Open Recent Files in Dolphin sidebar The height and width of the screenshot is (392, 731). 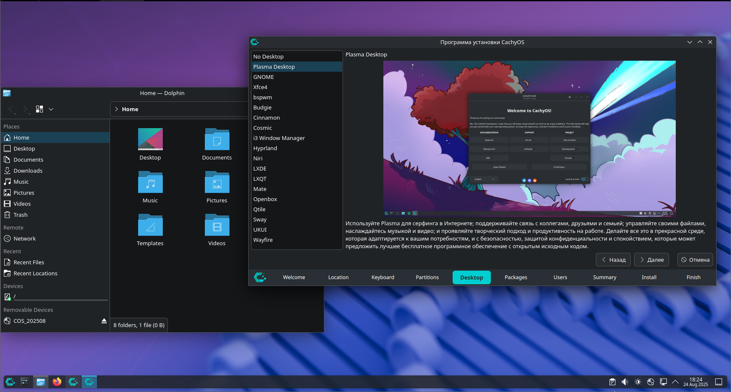(x=55, y=262)
